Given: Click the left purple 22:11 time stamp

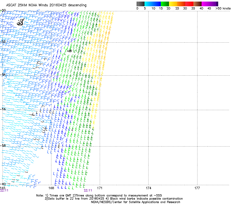Looking at the screenshot, I should (x=4, y=191).
